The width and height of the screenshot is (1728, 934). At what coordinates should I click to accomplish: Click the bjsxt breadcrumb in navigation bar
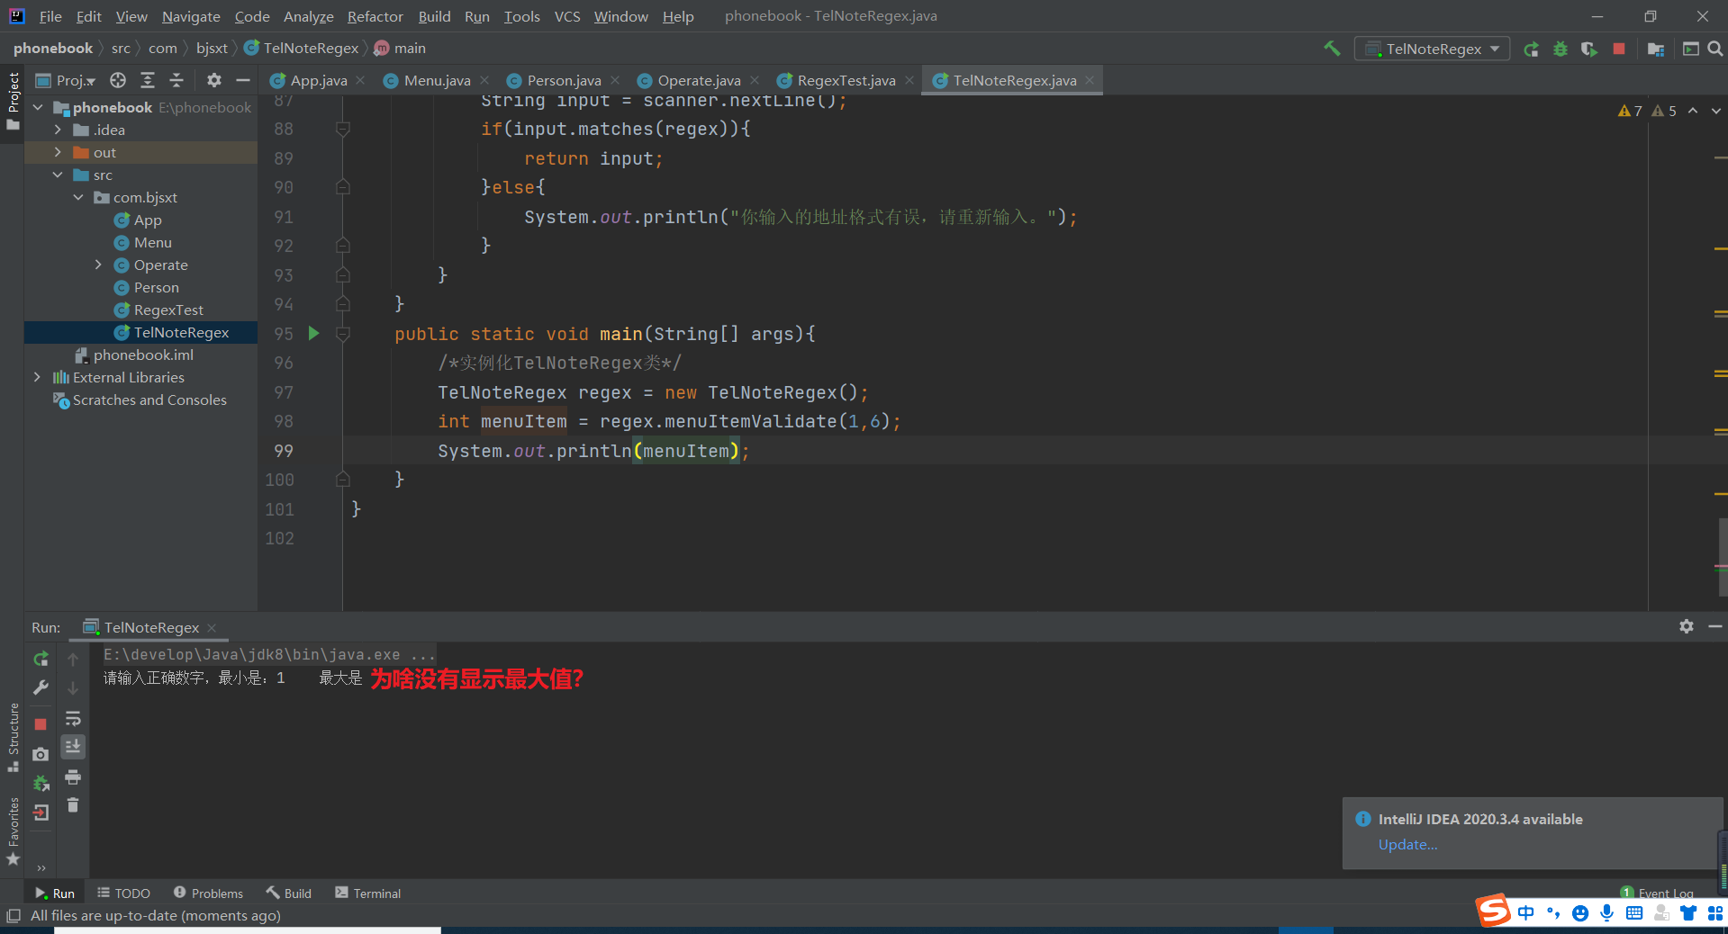point(212,48)
